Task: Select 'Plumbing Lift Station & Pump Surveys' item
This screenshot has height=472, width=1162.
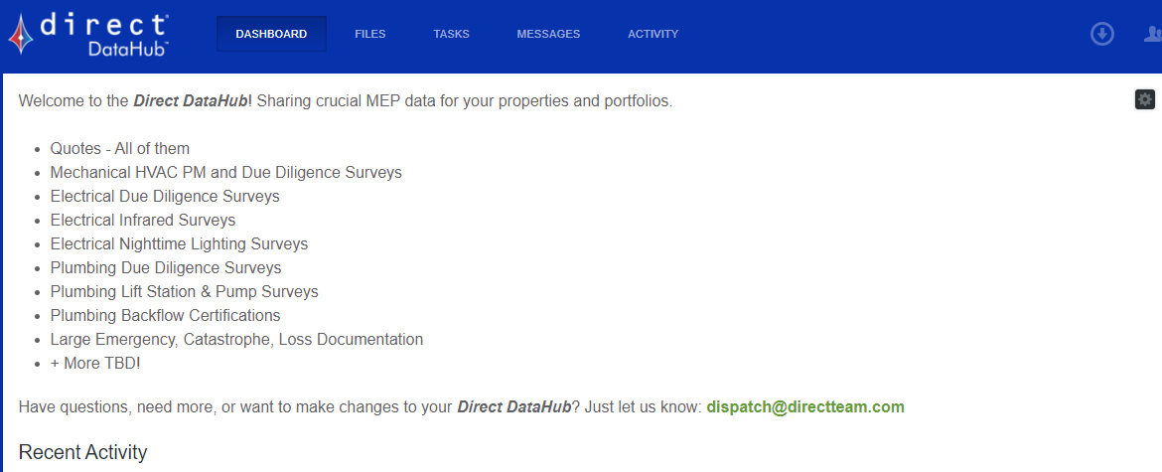Action: (x=185, y=291)
